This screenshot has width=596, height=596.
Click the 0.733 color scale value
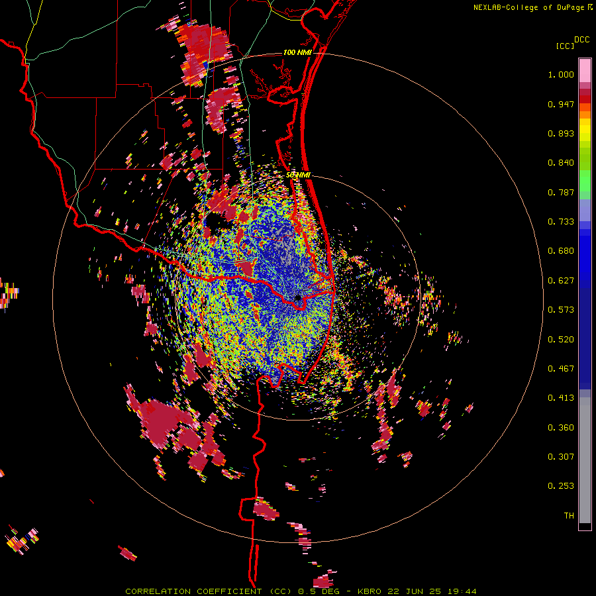point(561,222)
